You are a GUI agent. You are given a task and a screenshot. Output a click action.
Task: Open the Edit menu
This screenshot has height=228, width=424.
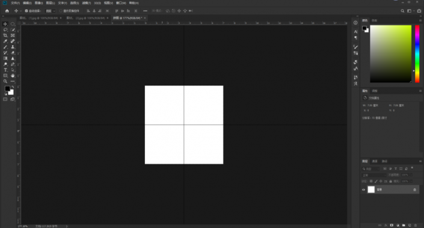tap(27, 3)
